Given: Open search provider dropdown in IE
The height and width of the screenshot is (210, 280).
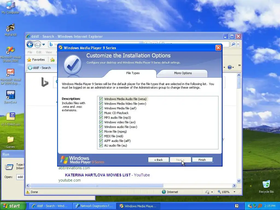Looking at the screenshot, I should click(238, 44).
